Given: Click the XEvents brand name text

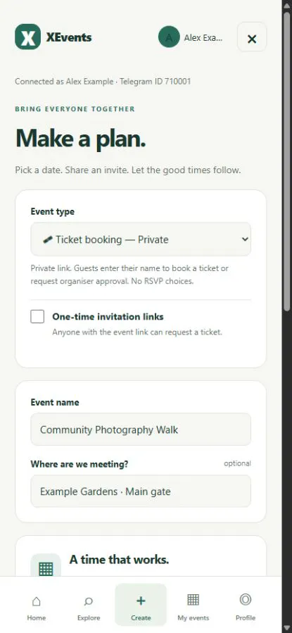Looking at the screenshot, I should click(x=68, y=37).
